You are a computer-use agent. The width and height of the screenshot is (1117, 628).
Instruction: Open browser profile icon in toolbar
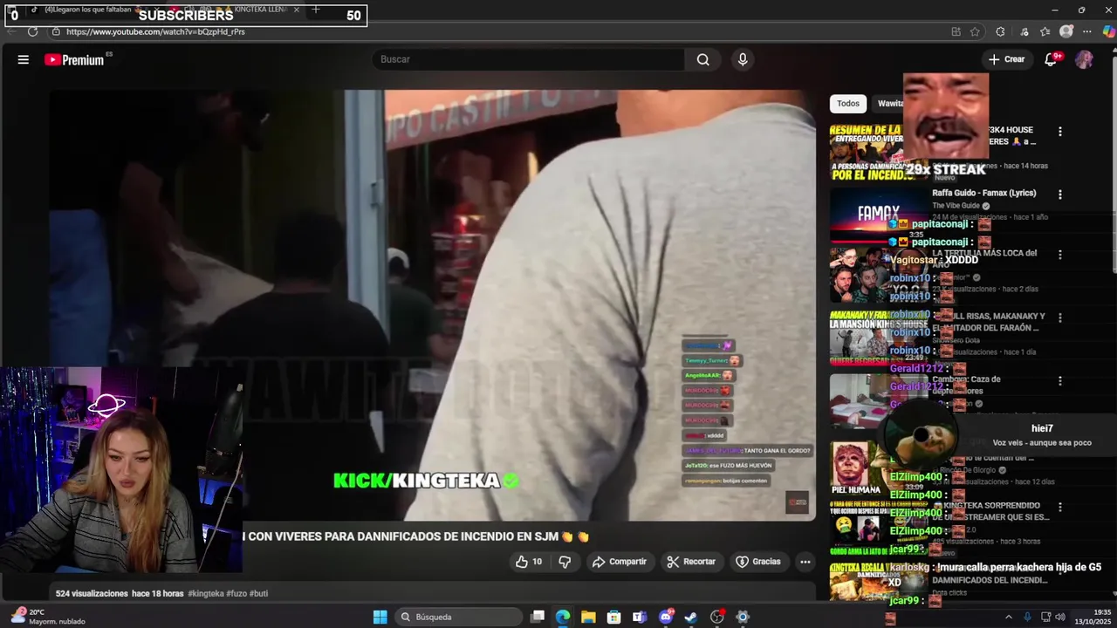pyautogui.click(x=1066, y=31)
